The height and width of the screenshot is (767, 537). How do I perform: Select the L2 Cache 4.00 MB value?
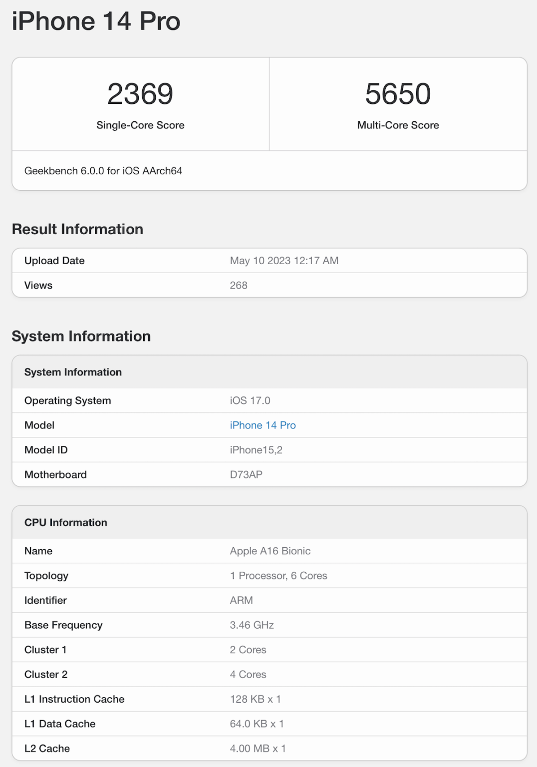[x=258, y=748]
